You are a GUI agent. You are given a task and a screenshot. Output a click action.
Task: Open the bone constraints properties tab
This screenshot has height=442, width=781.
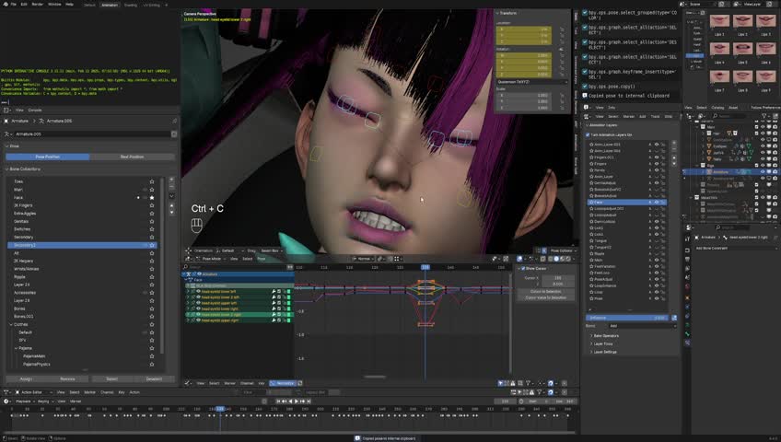tap(688, 343)
